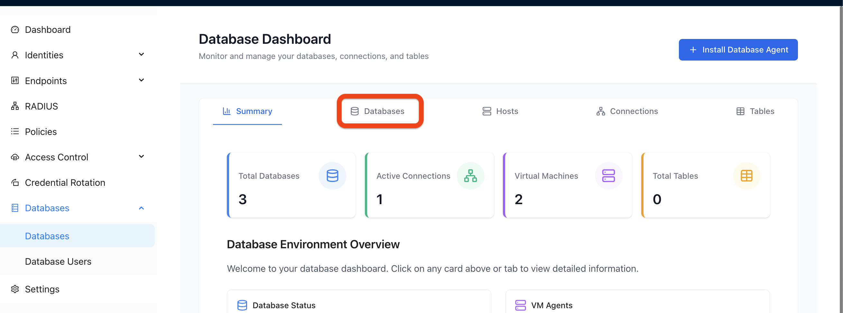
Task: Click the purple server icon in Virtual Machines card
Action: click(608, 176)
